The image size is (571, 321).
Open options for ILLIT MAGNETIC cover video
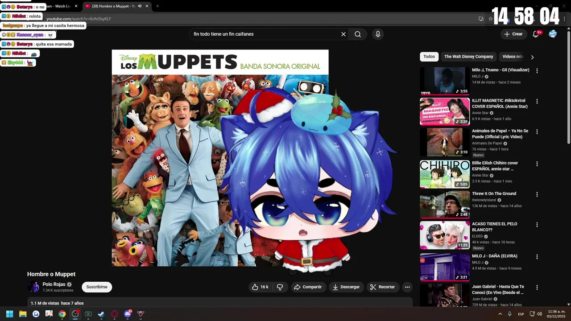click(x=537, y=101)
